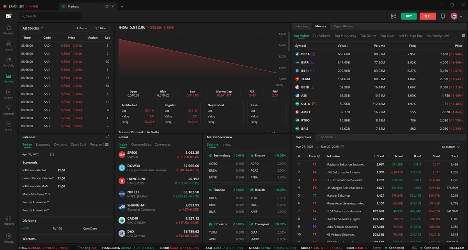Close the Markets tab
This screenshot has width=468, height=250.
click(x=113, y=6)
